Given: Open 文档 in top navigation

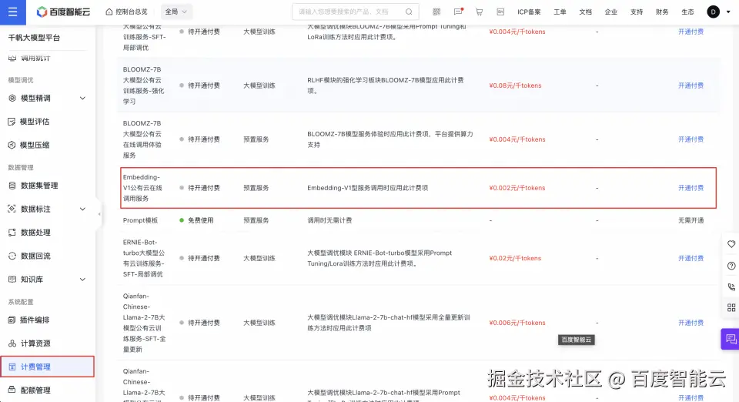Looking at the screenshot, I should pos(585,12).
